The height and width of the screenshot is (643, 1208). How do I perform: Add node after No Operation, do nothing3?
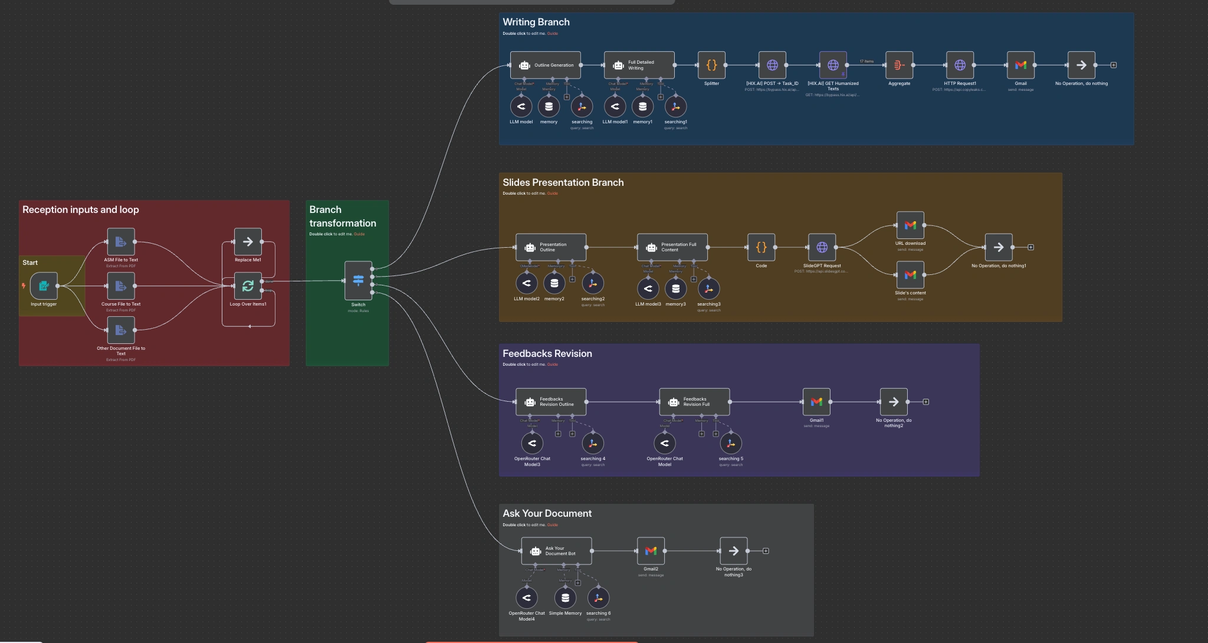point(766,551)
